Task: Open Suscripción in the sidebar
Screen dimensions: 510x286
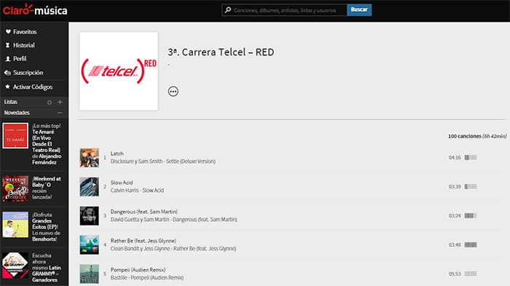Action: point(28,73)
